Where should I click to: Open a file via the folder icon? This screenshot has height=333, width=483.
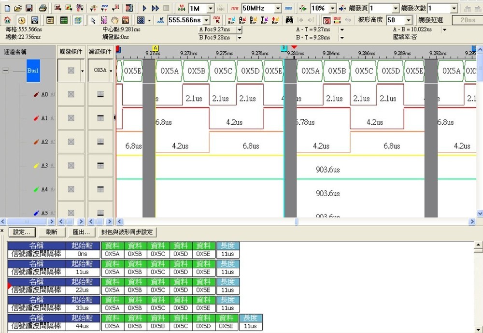(18, 8)
